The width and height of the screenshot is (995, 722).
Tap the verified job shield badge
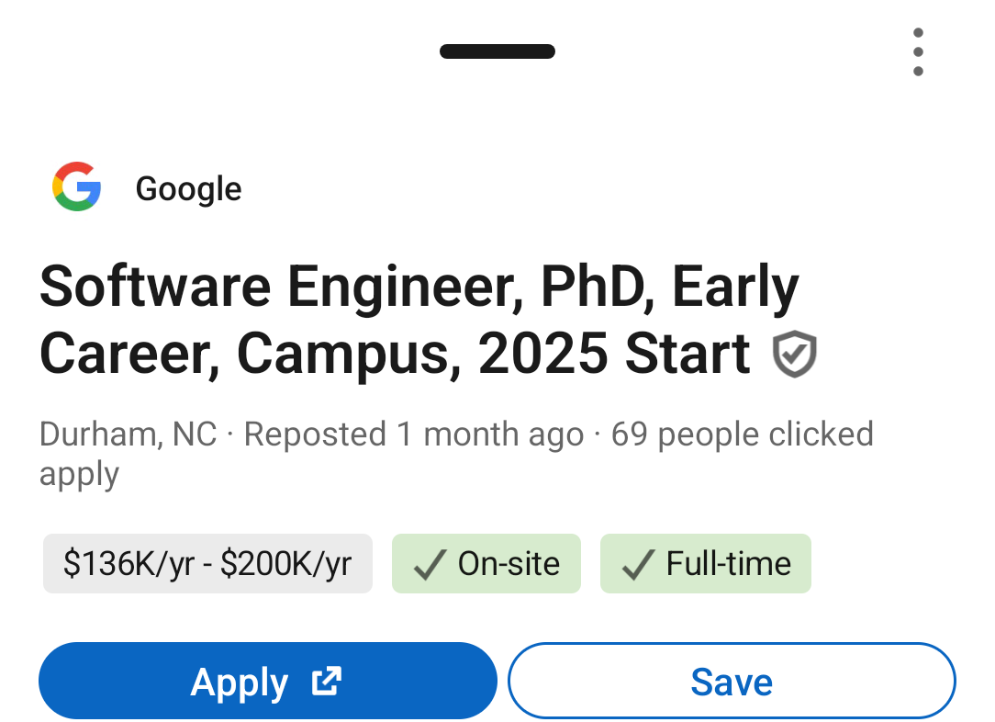tap(795, 353)
